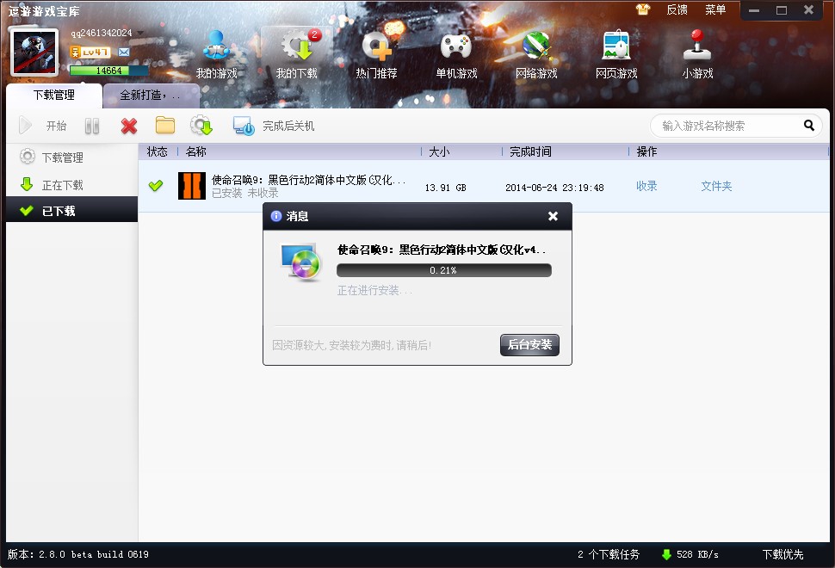
Task: Click 下载优先 in status bar
Action: pos(782,555)
